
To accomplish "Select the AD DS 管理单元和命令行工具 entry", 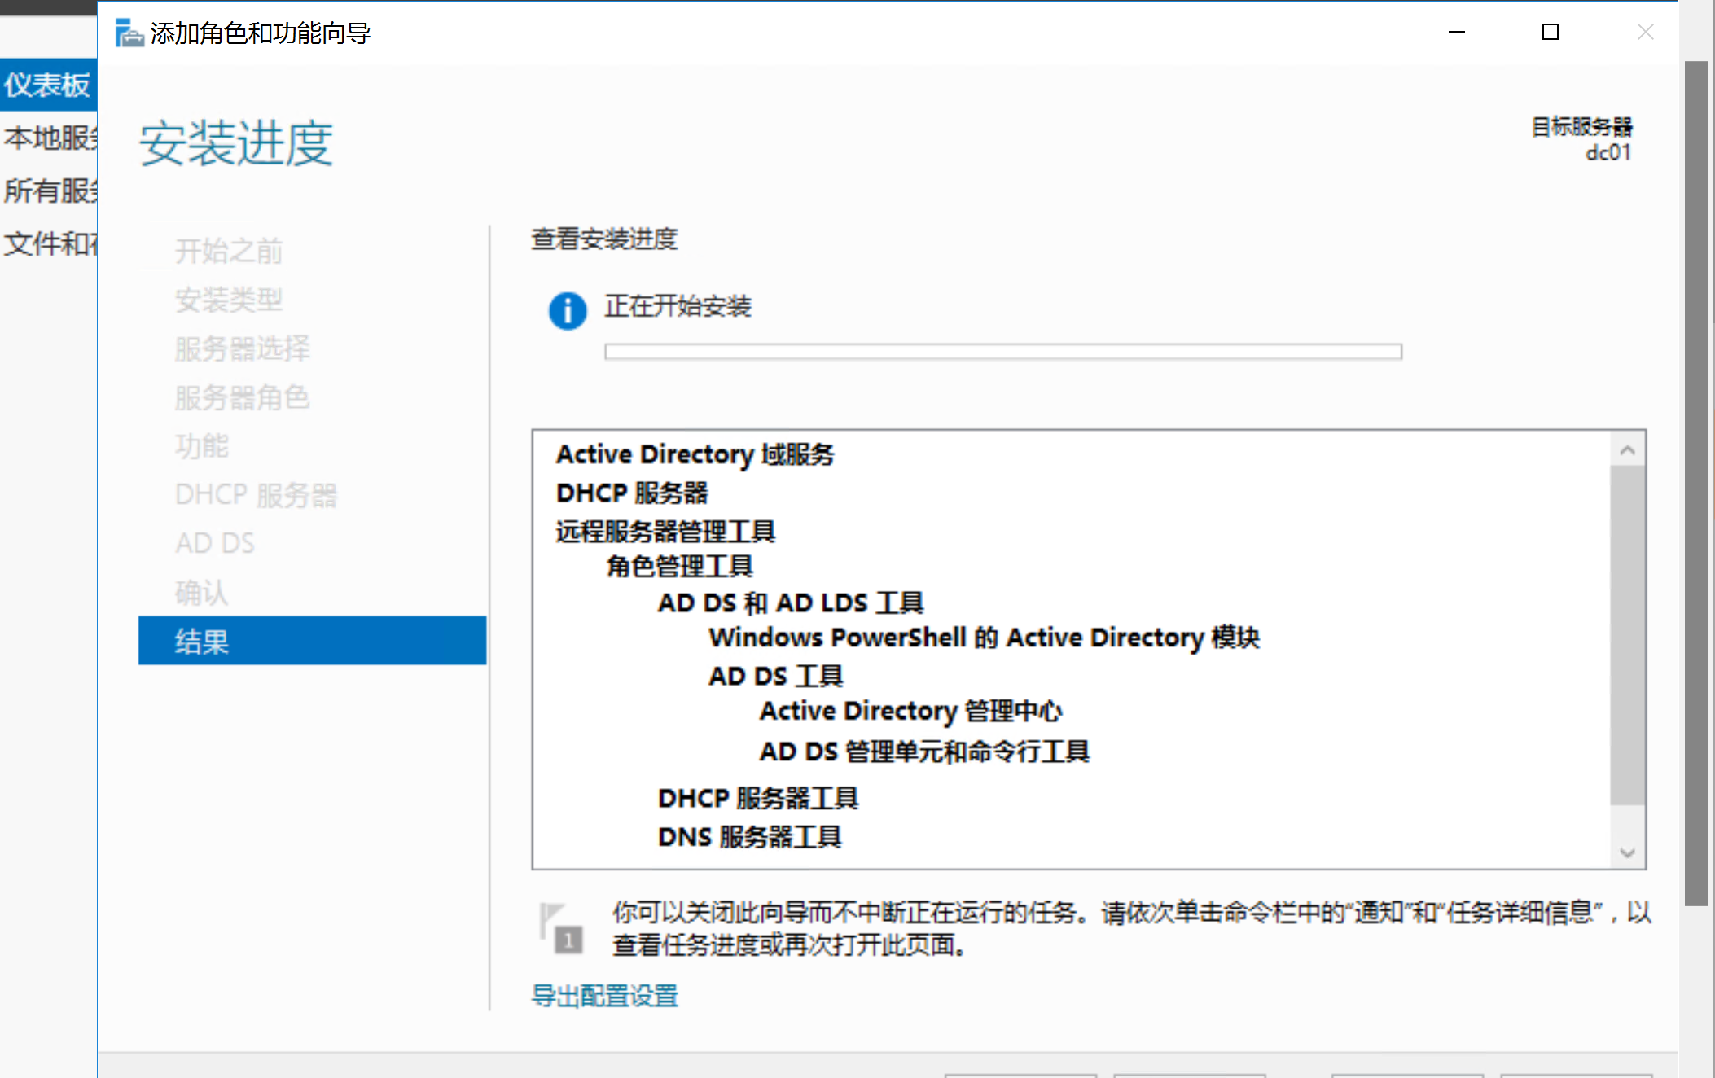I will [924, 751].
